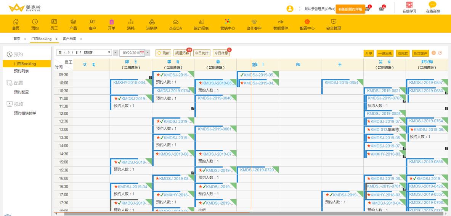Go to previous day arrow
The height and width of the screenshot is (216, 451).
(116, 53)
